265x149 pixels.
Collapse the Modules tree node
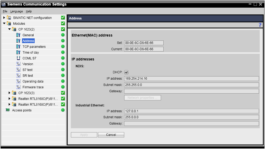pos(4,23)
